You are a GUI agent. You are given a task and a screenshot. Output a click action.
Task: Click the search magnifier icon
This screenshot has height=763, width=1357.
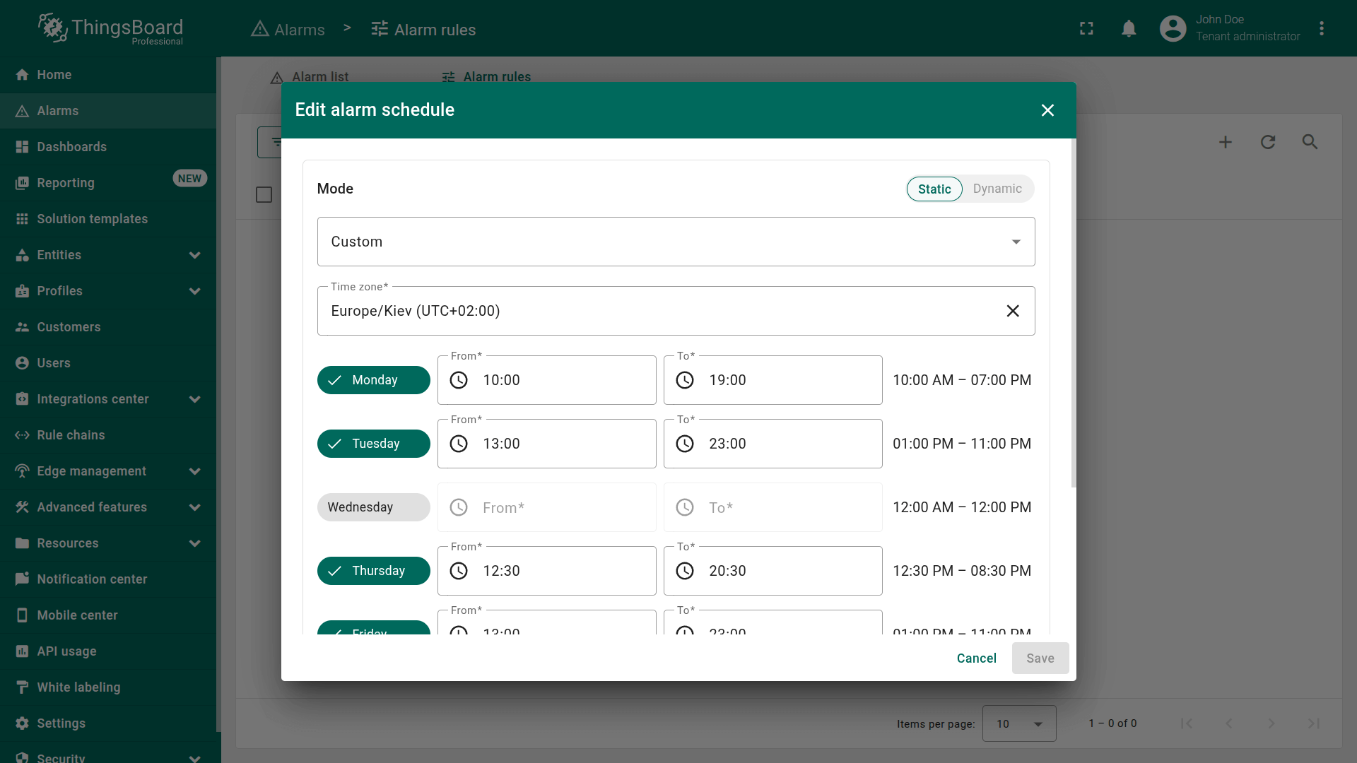[1310, 142]
